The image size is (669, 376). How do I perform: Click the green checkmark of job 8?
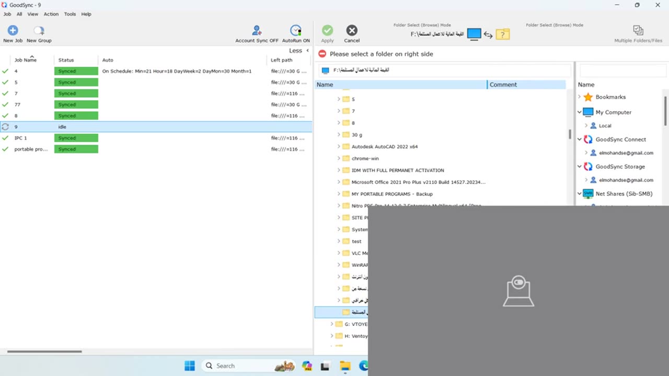tap(5, 116)
